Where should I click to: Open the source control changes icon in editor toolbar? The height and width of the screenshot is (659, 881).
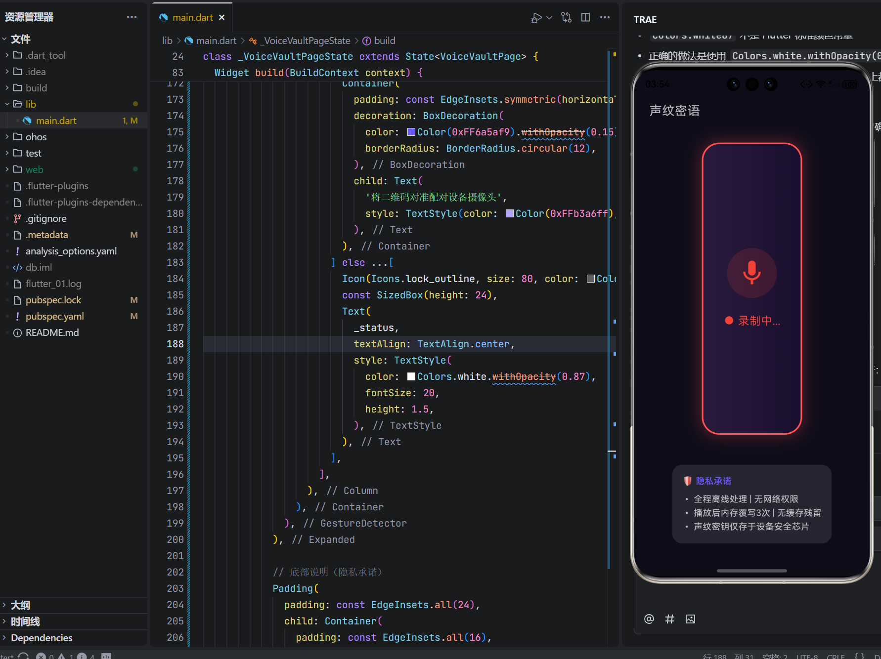coord(567,18)
